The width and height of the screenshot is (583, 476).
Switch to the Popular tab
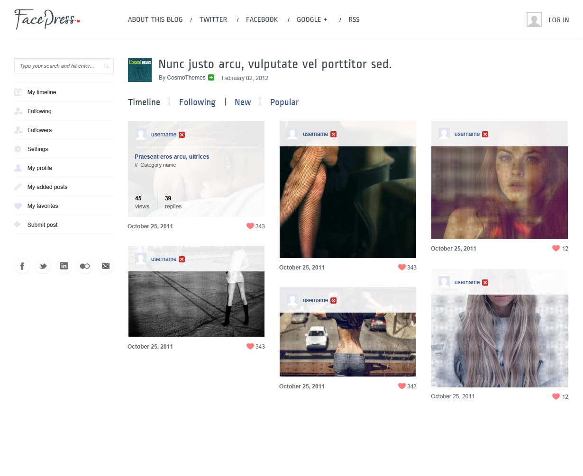(284, 102)
